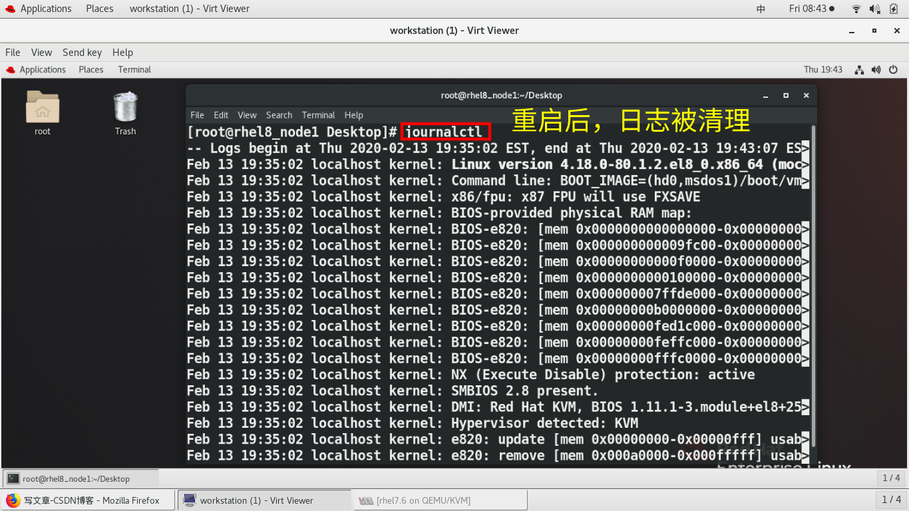Image resolution: width=909 pixels, height=511 pixels.
Task: Click the guest wired network icon
Action: pos(860,70)
